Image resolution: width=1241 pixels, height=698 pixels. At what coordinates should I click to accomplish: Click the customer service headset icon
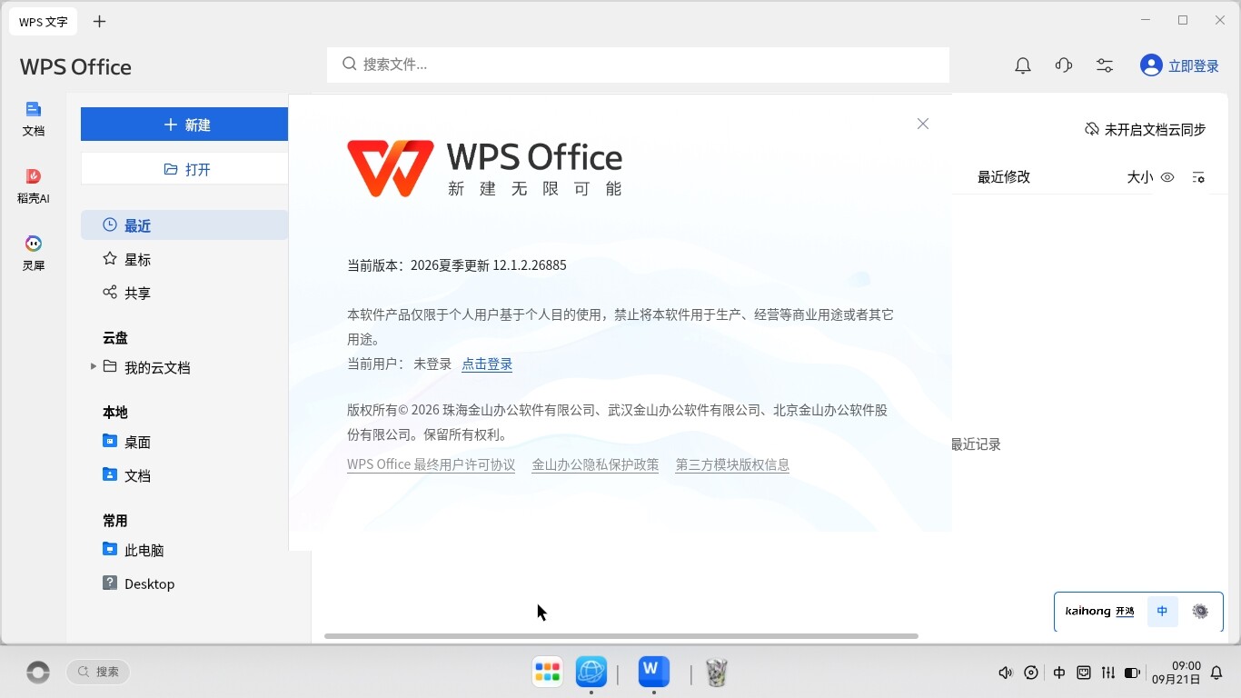(1064, 65)
